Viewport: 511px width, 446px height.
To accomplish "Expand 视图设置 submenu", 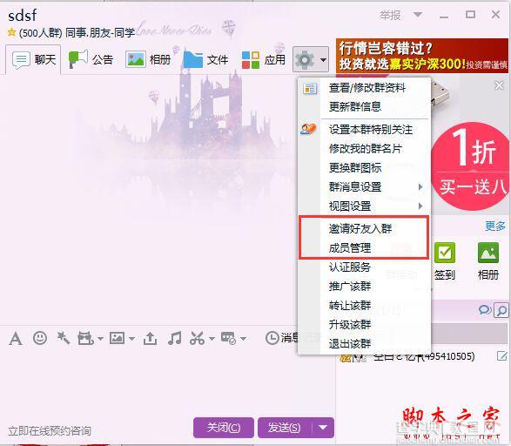I will pyautogui.click(x=364, y=206).
